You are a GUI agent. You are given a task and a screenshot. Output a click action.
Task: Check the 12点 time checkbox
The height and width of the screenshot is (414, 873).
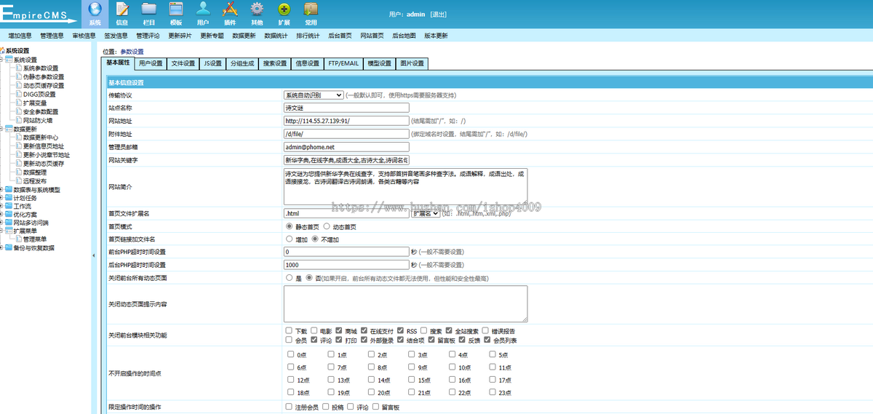pos(291,380)
